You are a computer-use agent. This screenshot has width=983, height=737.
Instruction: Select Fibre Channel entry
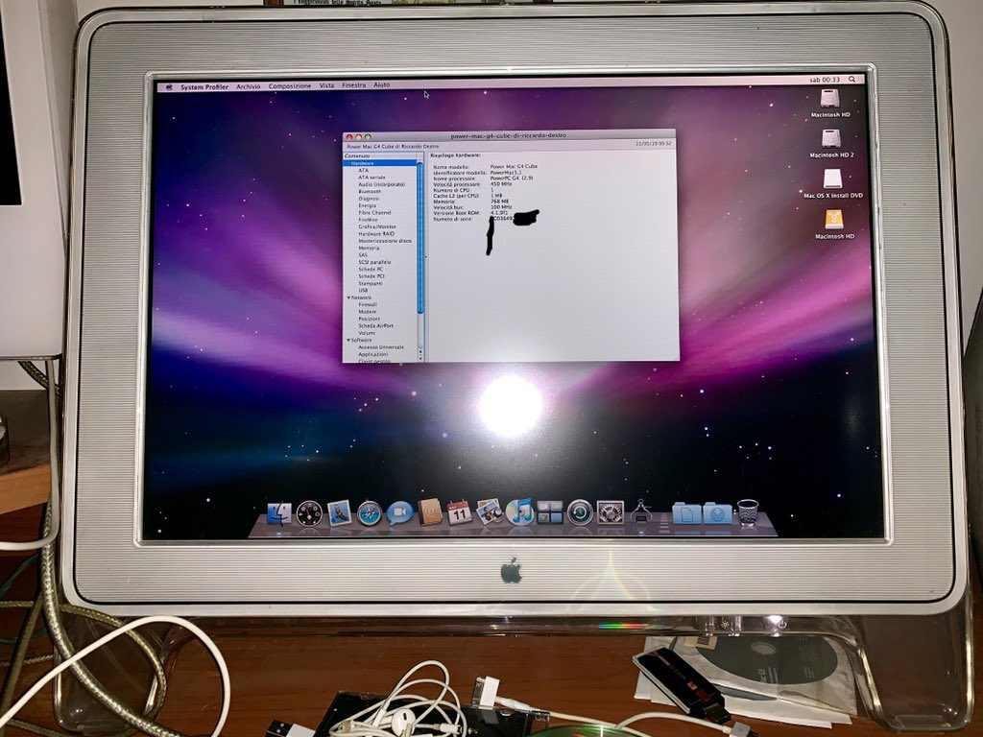(x=375, y=212)
